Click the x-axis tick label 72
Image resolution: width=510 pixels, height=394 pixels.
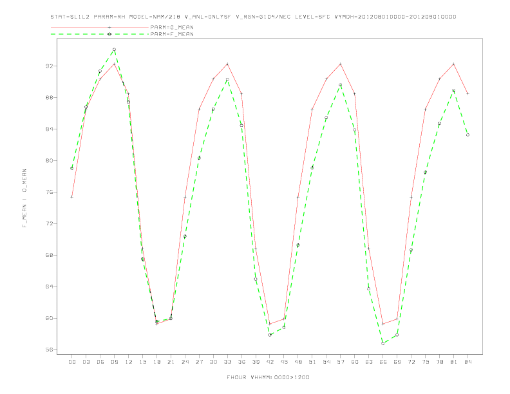click(411, 362)
